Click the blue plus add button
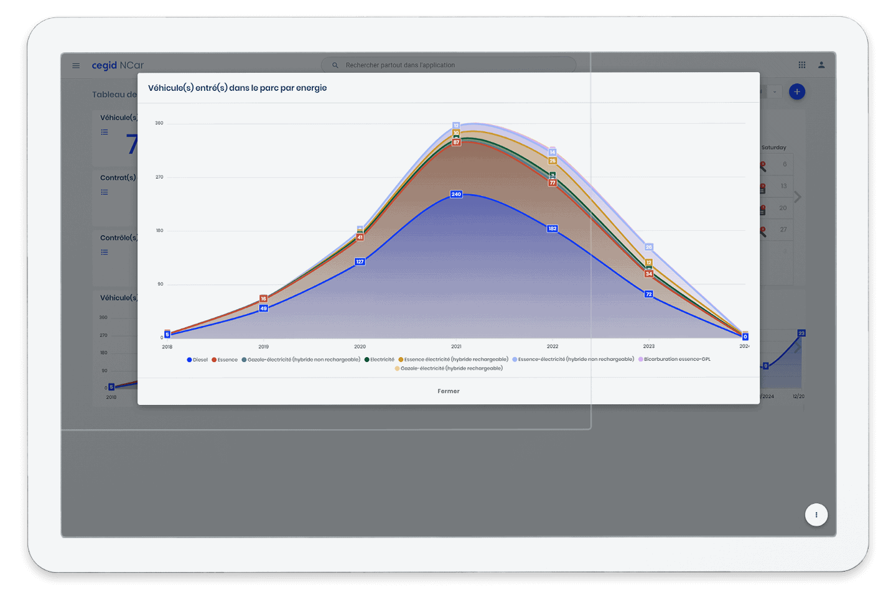This screenshot has height=591, width=896. (796, 92)
